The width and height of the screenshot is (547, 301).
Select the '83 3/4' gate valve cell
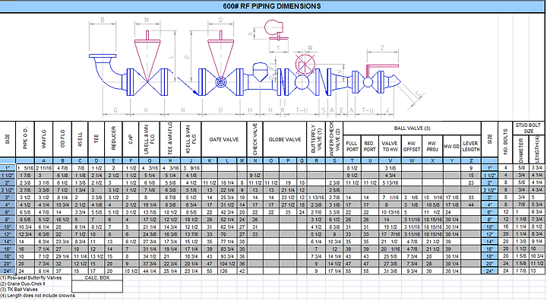click(x=227, y=249)
